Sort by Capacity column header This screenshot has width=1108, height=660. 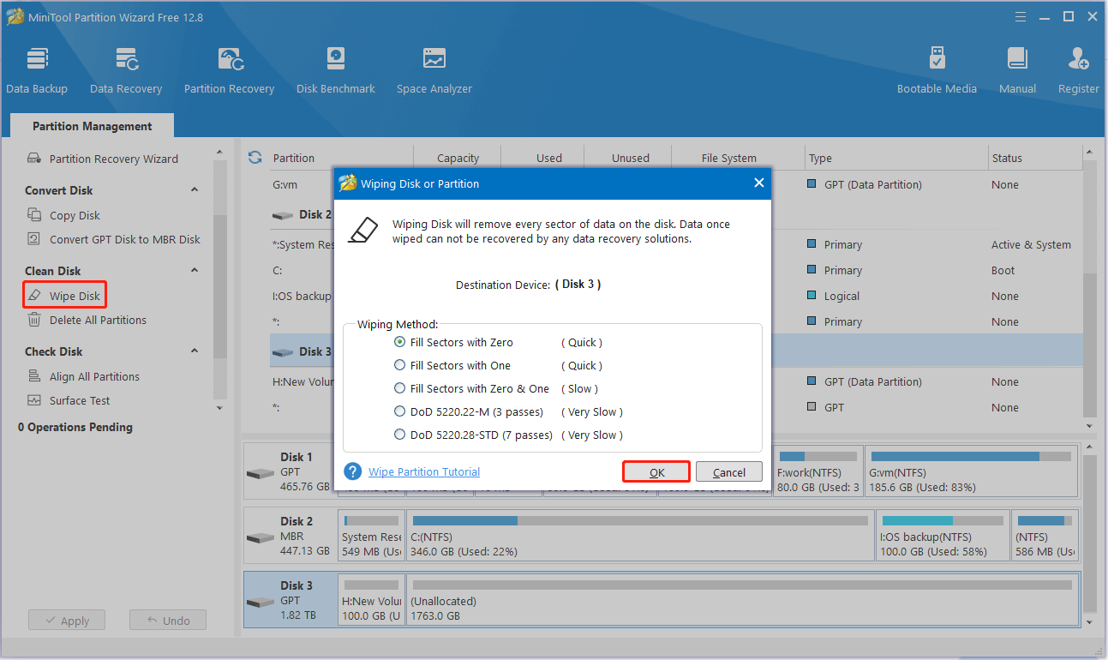pos(458,158)
